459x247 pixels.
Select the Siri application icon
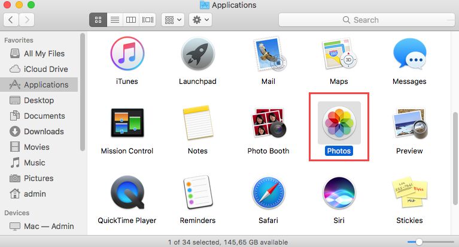pyautogui.click(x=339, y=192)
